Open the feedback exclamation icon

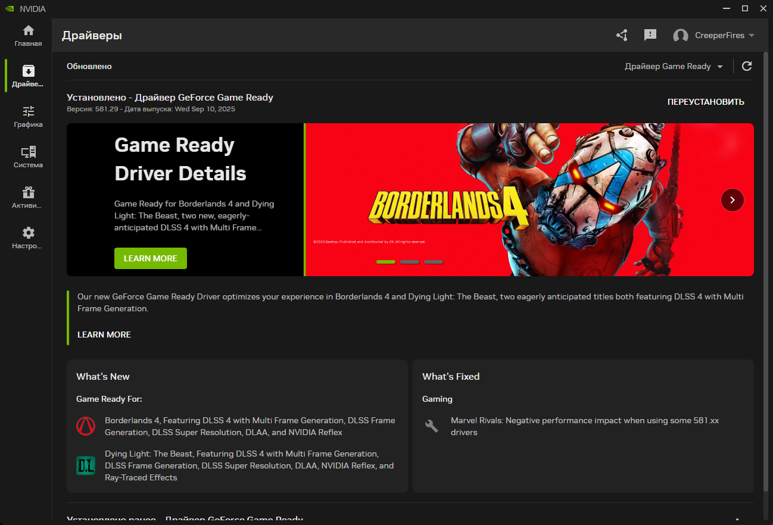pyautogui.click(x=650, y=35)
